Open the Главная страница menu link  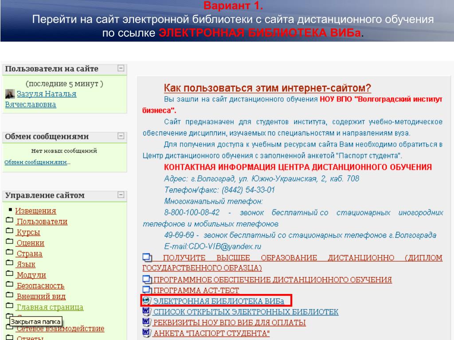coord(50,307)
